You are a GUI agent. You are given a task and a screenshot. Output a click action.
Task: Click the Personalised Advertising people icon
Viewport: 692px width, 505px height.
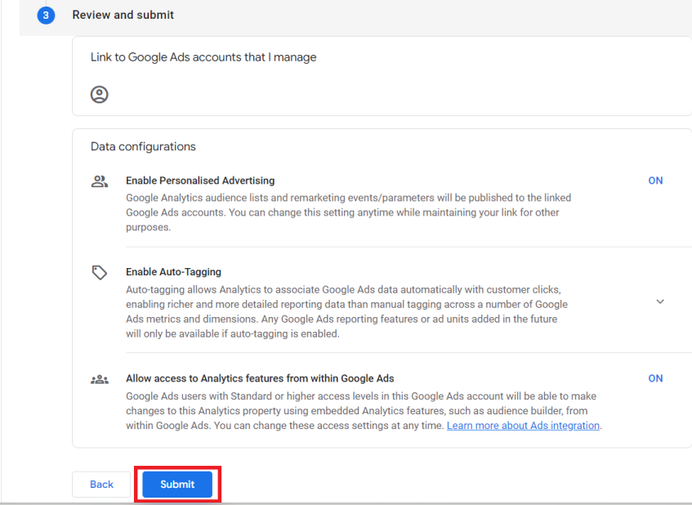click(x=100, y=181)
